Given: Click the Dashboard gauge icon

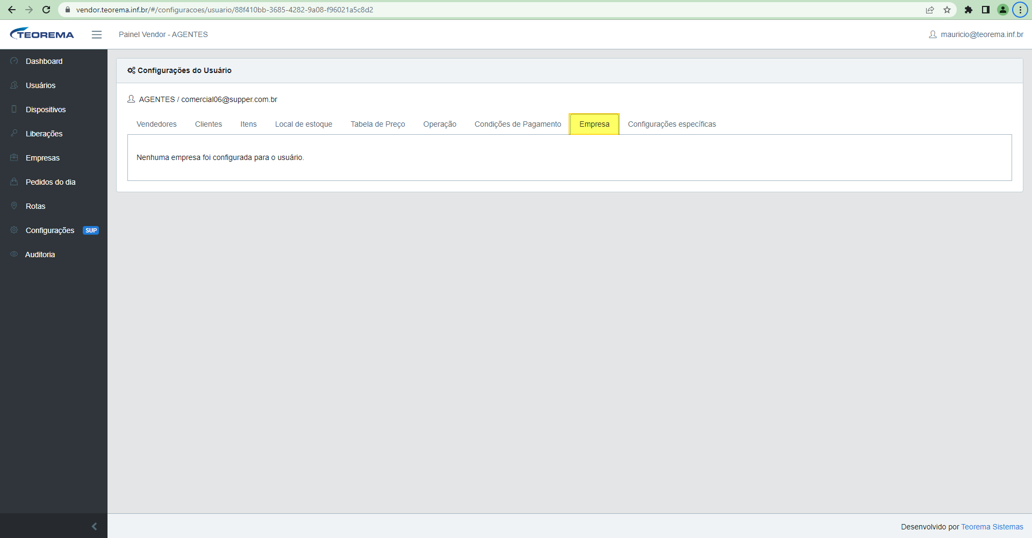Looking at the screenshot, I should 14,61.
